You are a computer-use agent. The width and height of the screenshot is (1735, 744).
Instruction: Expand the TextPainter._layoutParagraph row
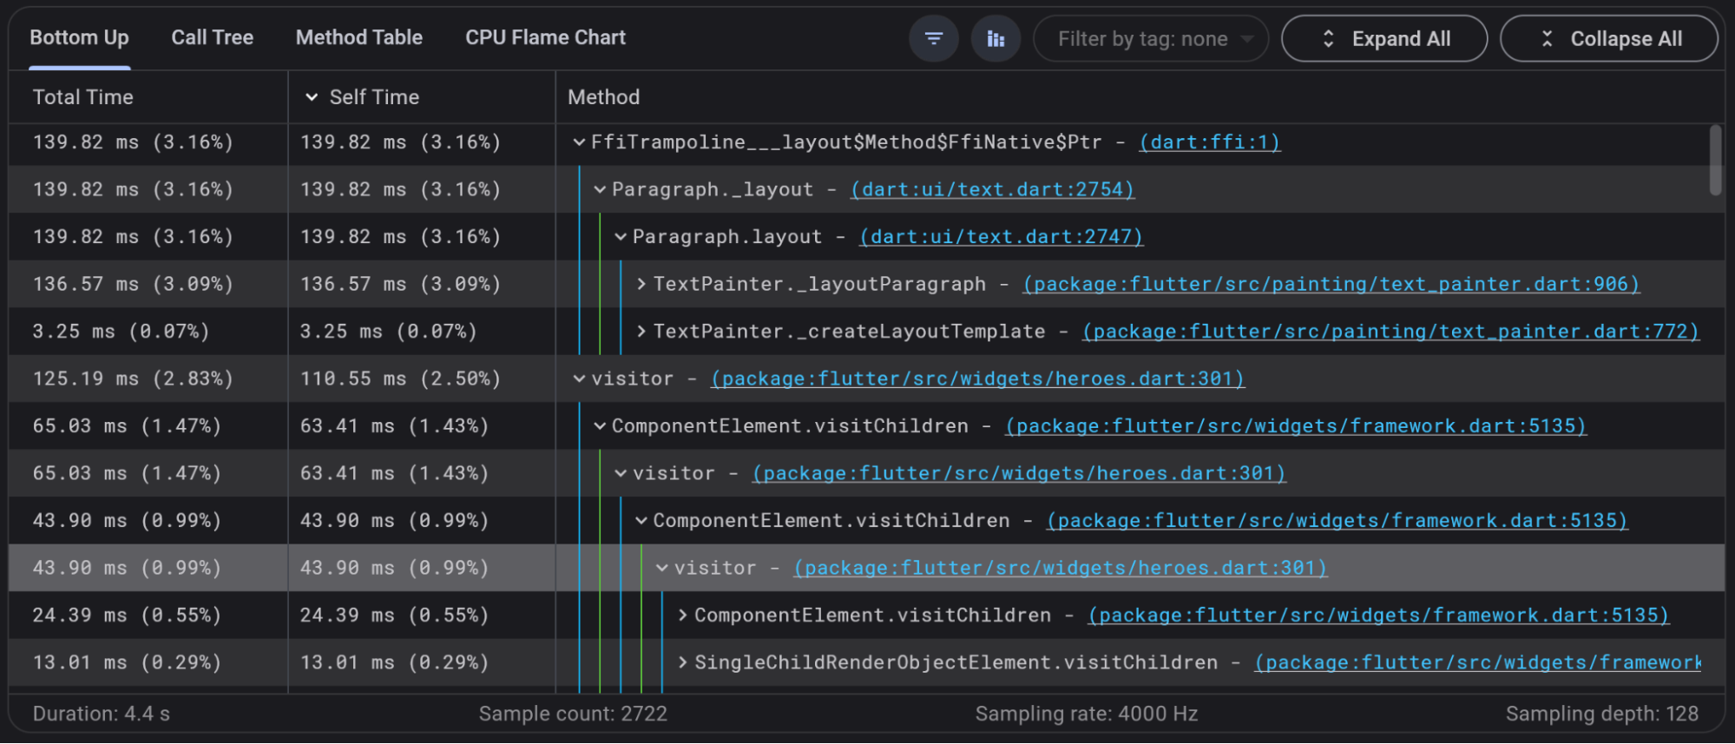point(641,285)
